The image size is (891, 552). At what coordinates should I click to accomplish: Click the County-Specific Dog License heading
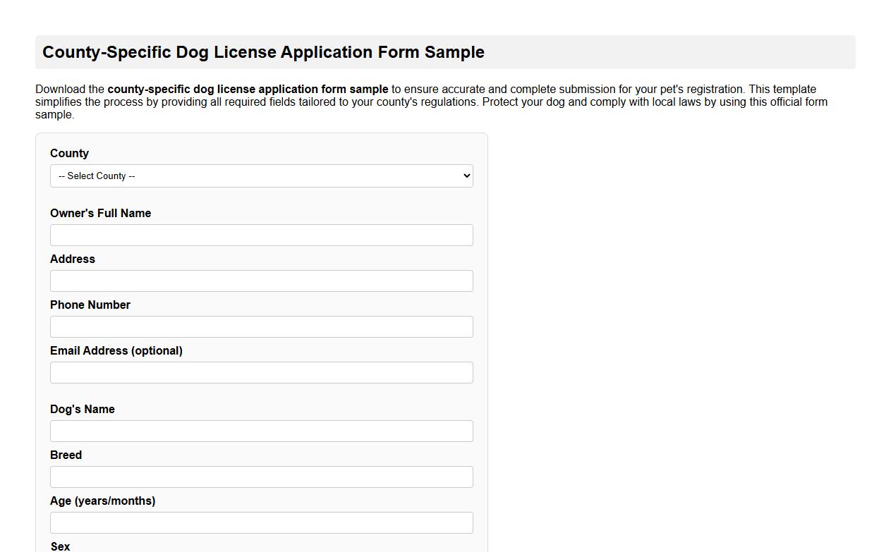tap(263, 52)
